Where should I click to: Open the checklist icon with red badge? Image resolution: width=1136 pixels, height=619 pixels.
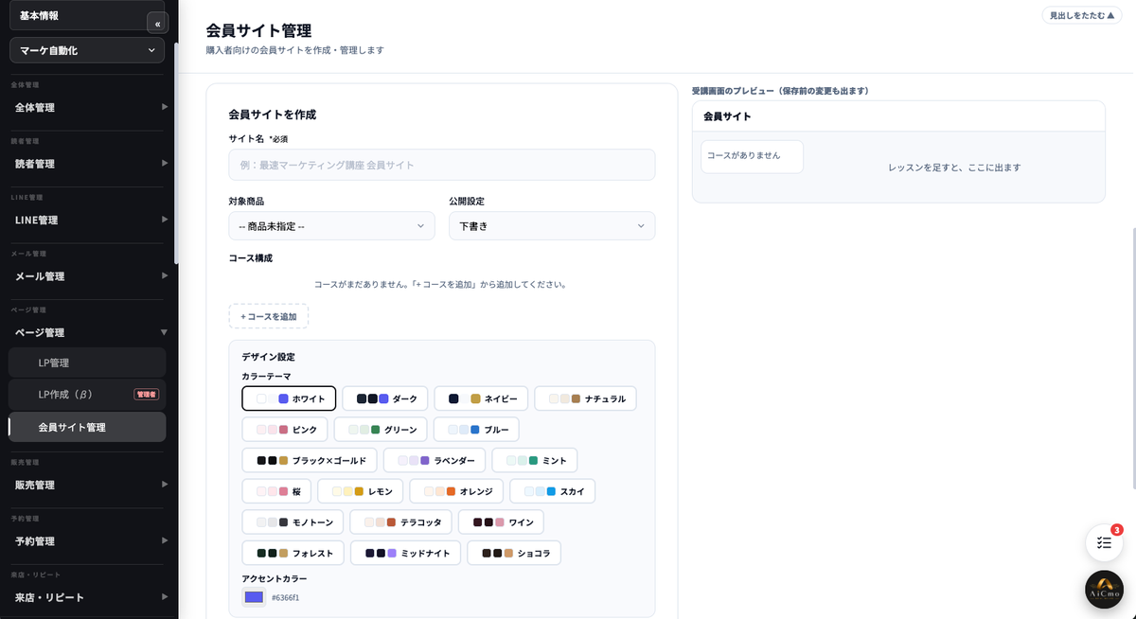coord(1104,542)
